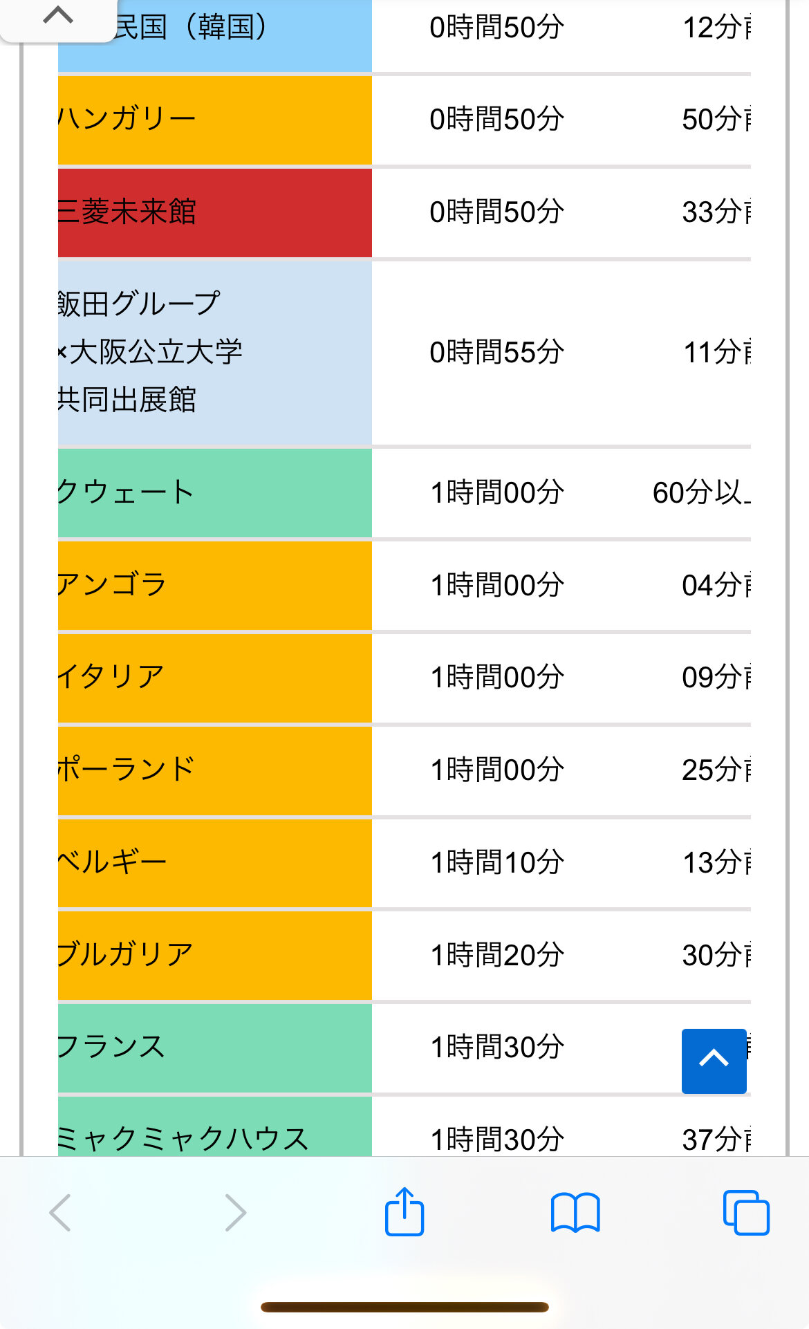
Task: Select the フランス pavilion cell
Action: (x=214, y=1047)
